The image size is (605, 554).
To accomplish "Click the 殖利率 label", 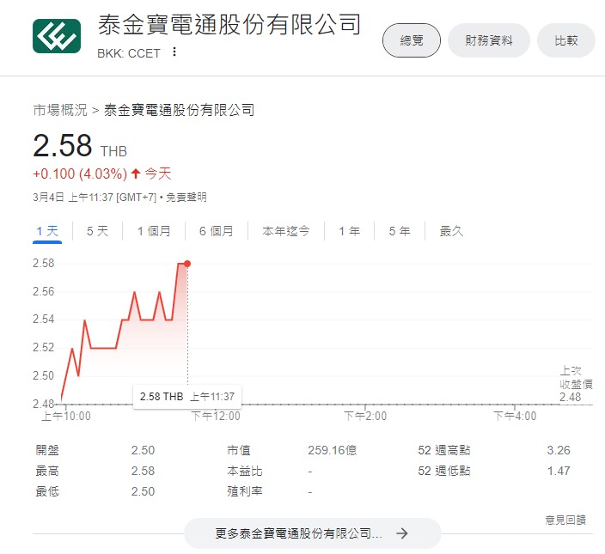I will [245, 491].
